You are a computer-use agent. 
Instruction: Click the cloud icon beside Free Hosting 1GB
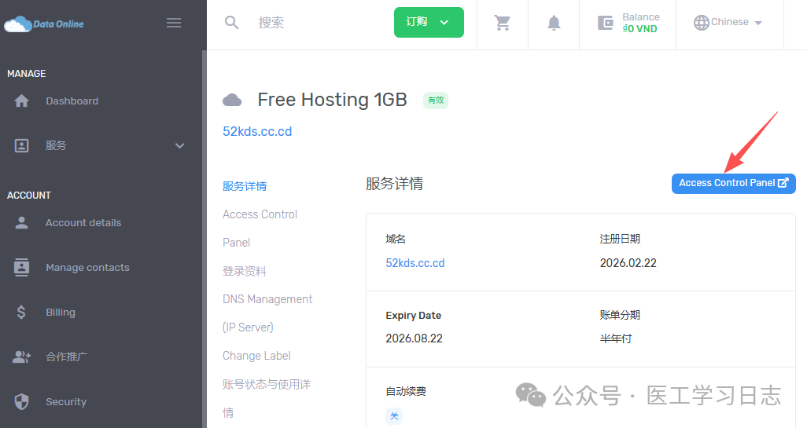232,101
